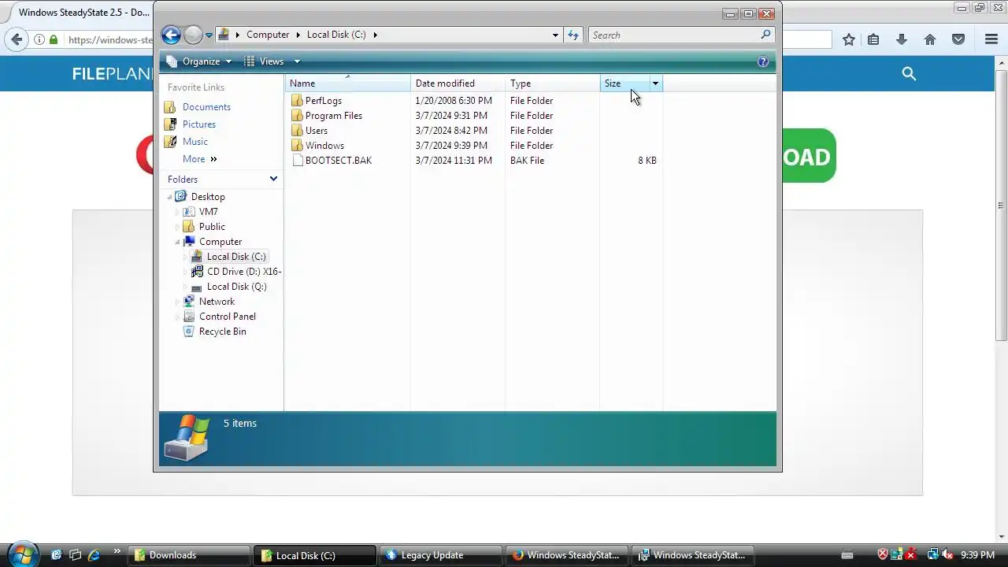The height and width of the screenshot is (567, 1008).
Task: Collapse the Folders pane chevron
Action: (273, 180)
